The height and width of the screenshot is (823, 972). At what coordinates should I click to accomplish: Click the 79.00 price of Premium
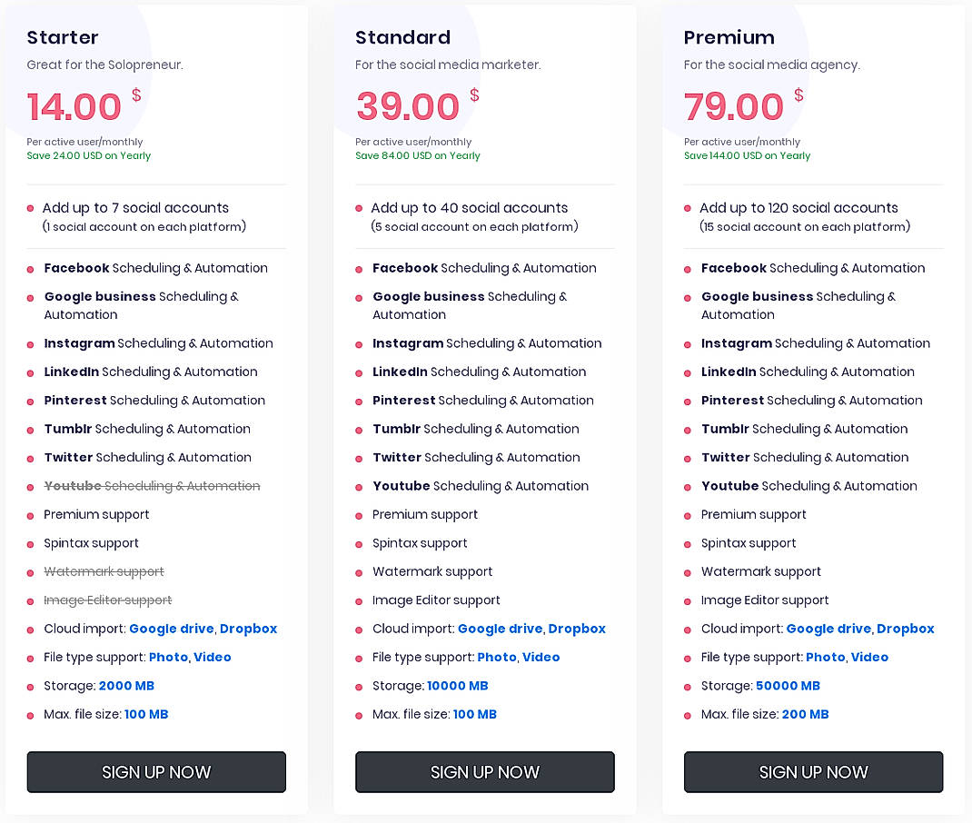pos(733,106)
